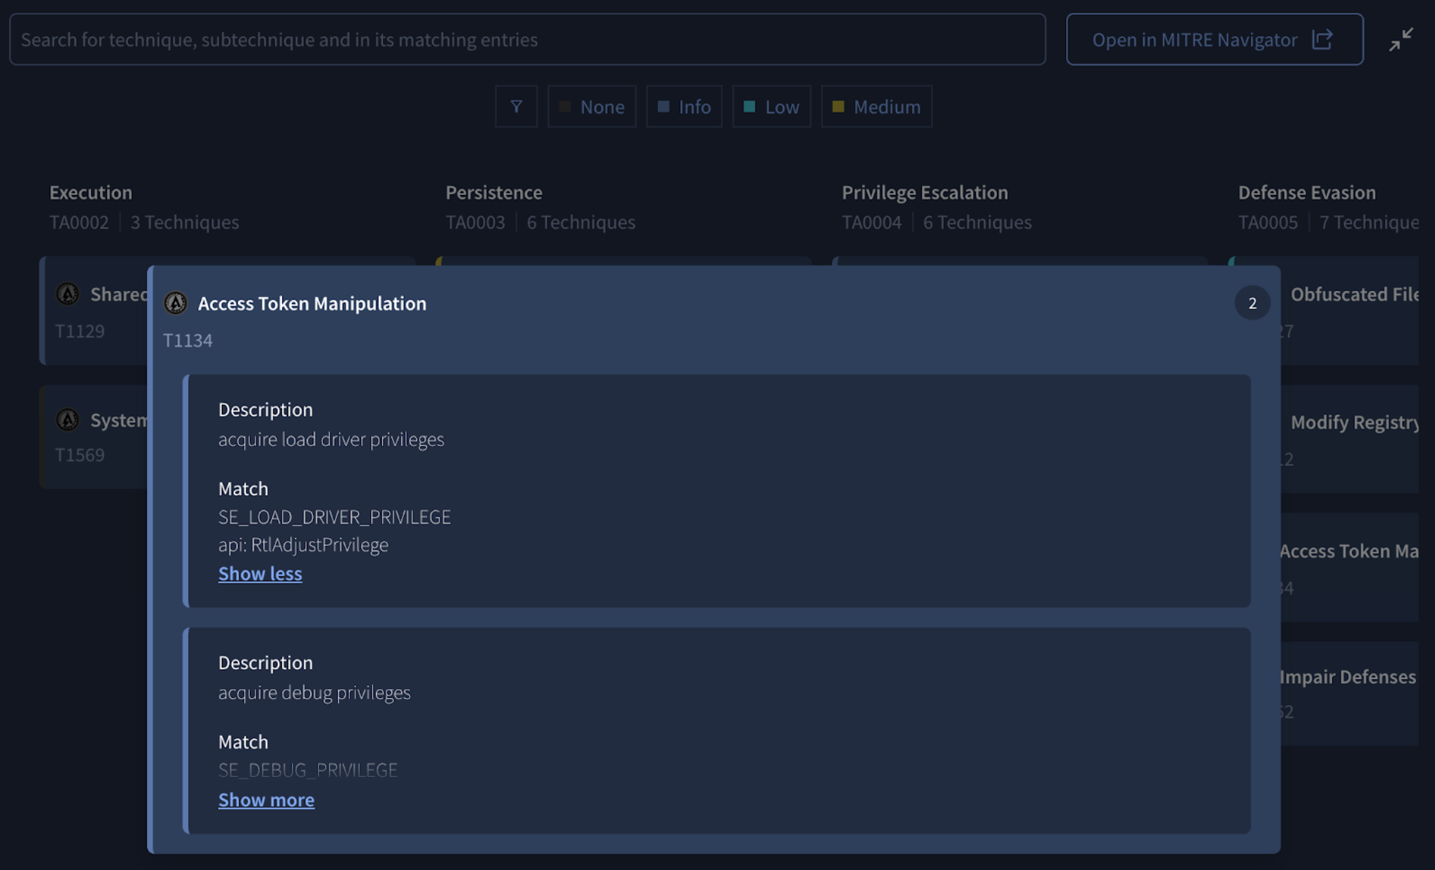Image resolution: width=1435 pixels, height=870 pixels.
Task: Click the Privilege Escalation tactic header
Action: pyautogui.click(x=924, y=192)
